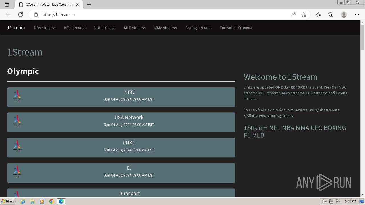Open the NBA streams menu link

[45, 28]
